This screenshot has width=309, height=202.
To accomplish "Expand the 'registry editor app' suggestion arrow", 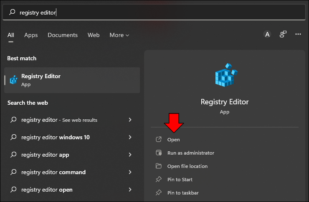I will point(130,155).
